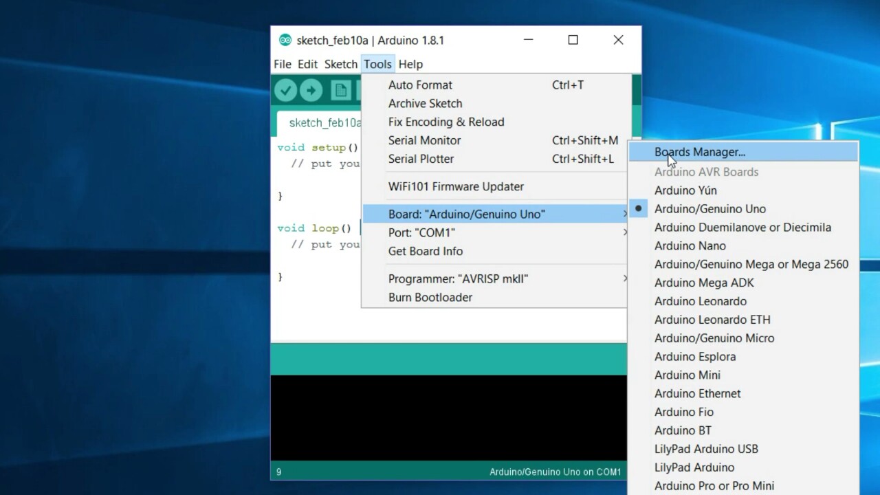Click inside the black console output area
This screenshot has width=880, height=495.
pyautogui.click(x=448, y=417)
